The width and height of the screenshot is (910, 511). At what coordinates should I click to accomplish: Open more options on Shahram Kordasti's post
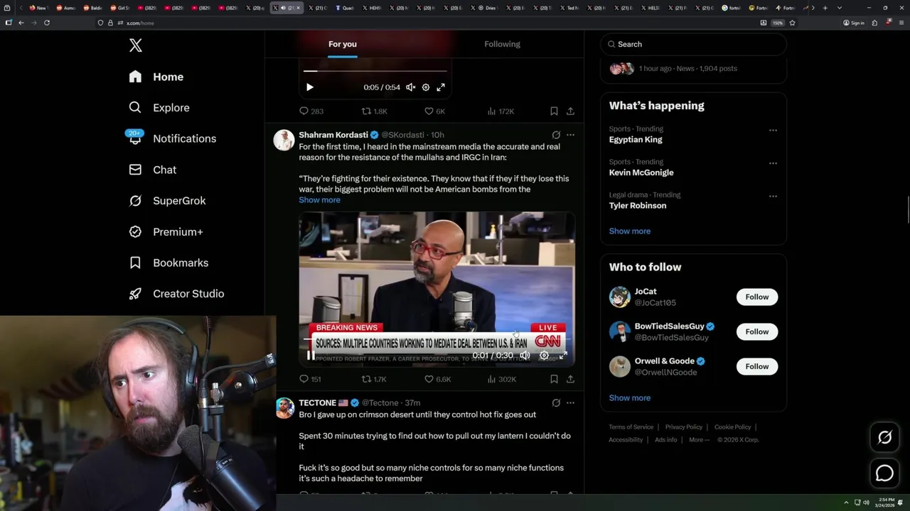click(x=570, y=135)
